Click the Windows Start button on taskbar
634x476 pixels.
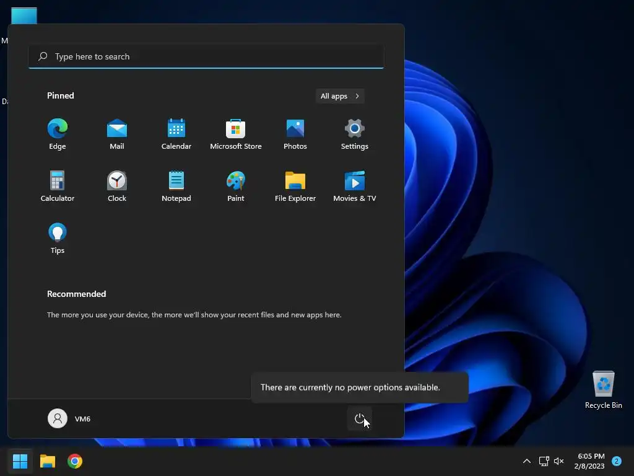click(20, 461)
